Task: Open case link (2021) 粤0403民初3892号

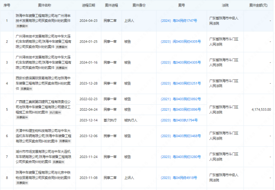Action: tap(181, 99)
